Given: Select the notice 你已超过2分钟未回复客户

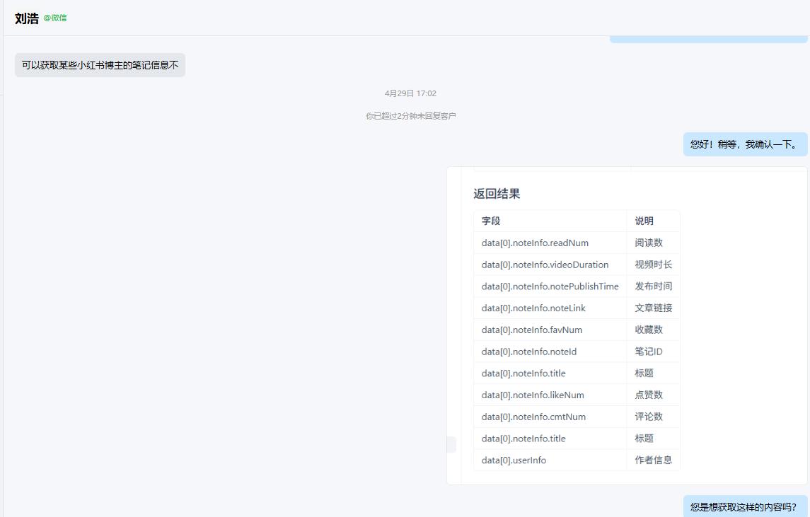Looking at the screenshot, I should pos(411,116).
